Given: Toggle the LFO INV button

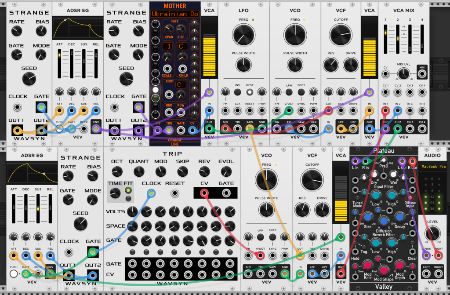Looking at the screenshot, I should click(x=237, y=92).
